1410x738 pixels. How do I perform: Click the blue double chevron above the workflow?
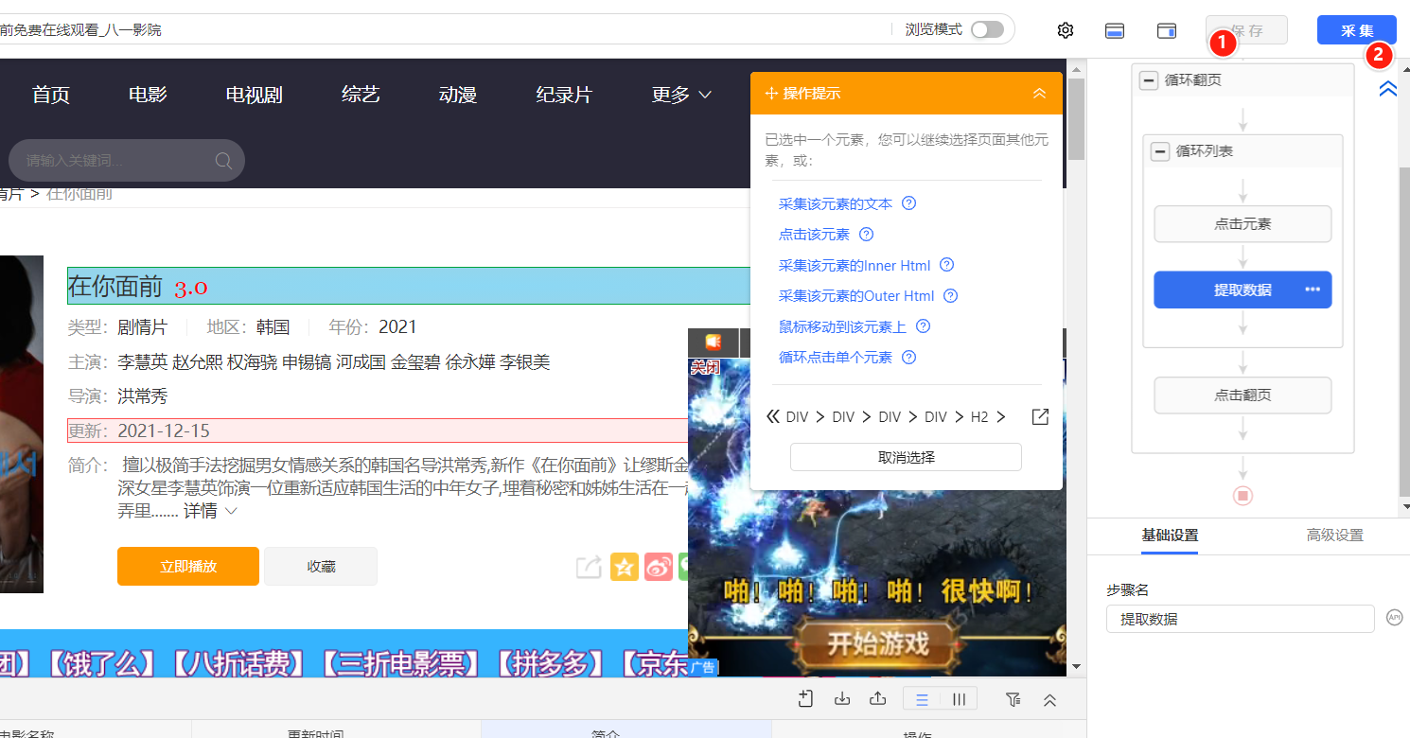pyautogui.click(x=1387, y=89)
